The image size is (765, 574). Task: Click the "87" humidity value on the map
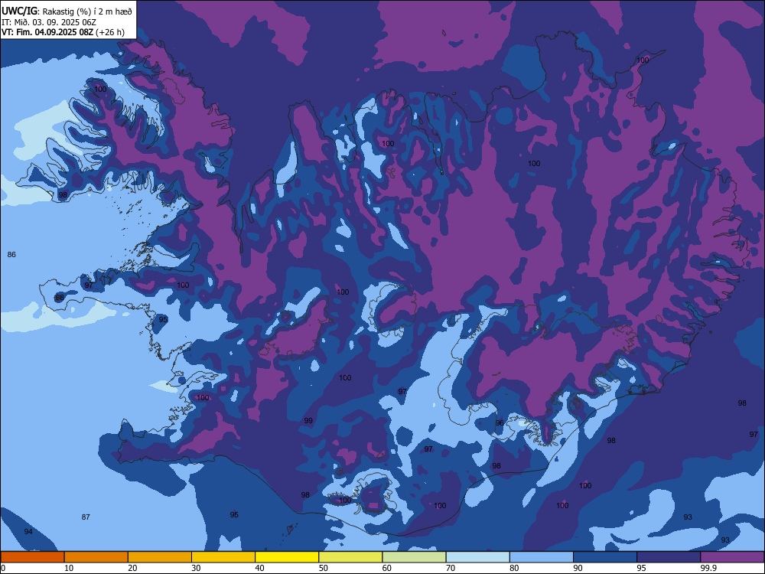[86, 517]
